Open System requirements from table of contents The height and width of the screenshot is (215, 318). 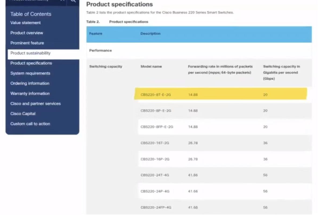click(x=30, y=73)
